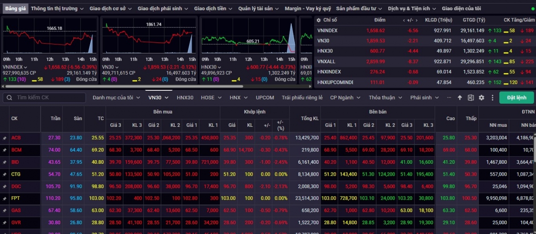Open the Giao dịch cơ sở menu

pos(110,8)
